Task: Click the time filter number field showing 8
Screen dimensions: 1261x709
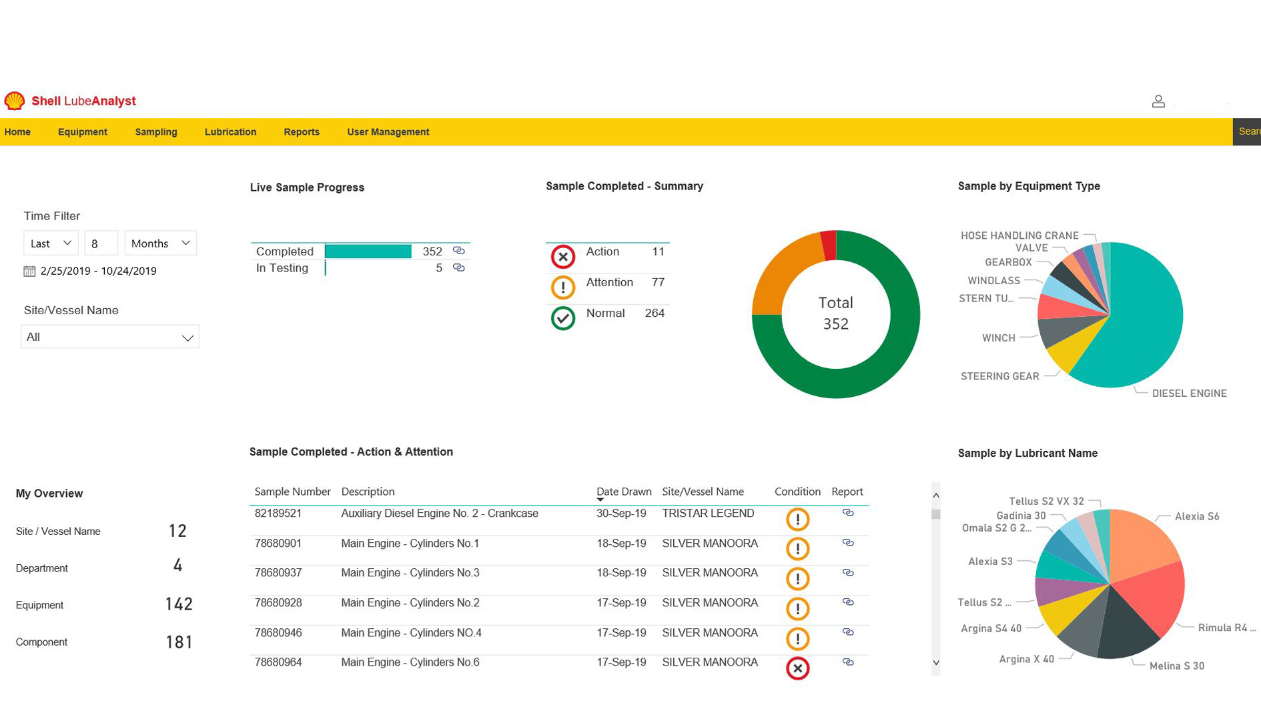Action: pos(101,243)
